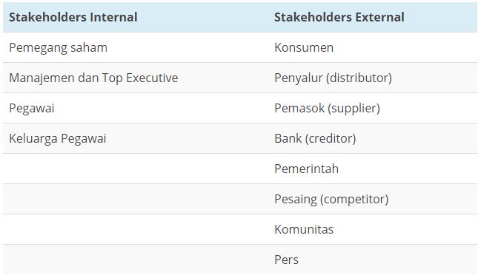The width and height of the screenshot is (481, 278).
Task: Click the Stakeholders External column header
Action: tap(373, 17)
